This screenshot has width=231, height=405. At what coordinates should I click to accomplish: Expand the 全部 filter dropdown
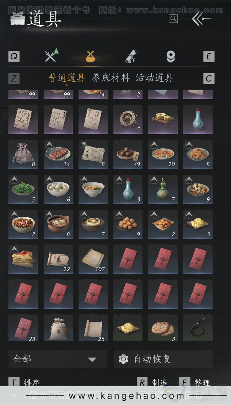pyautogui.click(x=57, y=359)
